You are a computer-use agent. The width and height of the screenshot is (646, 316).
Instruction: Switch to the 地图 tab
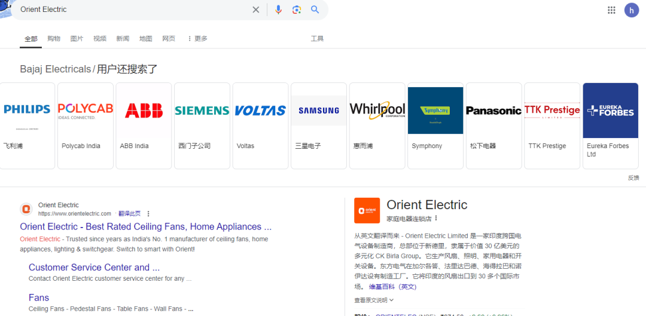pos(146,39)
